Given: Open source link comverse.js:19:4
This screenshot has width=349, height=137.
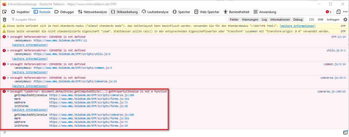Looking at the screenshot, I should pos(333,78).
